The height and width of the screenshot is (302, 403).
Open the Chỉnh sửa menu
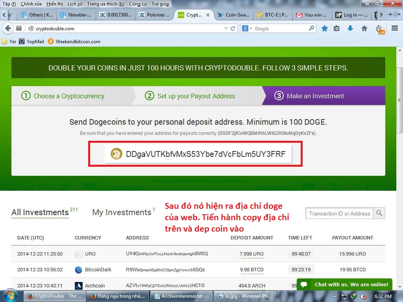[31, 4]
